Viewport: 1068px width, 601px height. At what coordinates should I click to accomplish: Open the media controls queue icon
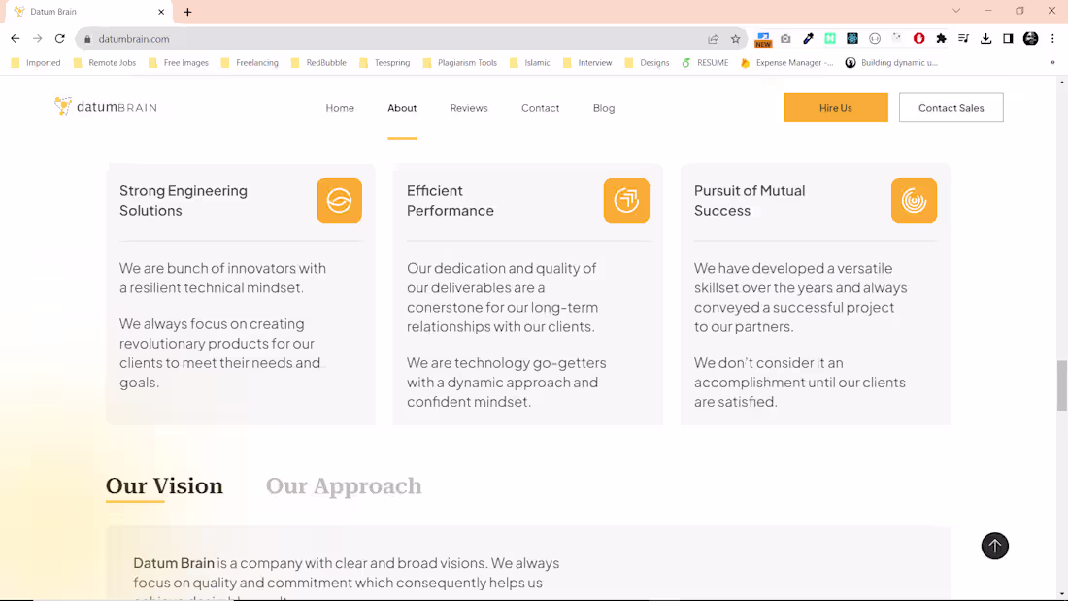pyautogui.click(x=963, y=39)
